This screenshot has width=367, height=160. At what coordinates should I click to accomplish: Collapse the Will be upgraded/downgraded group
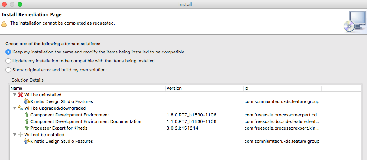click(14, 108)
